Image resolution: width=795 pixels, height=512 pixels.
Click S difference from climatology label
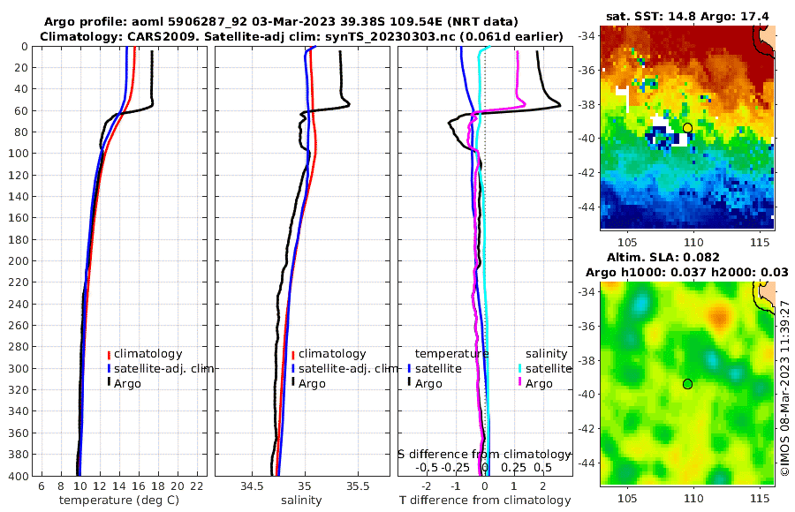[x=485, y=455]
